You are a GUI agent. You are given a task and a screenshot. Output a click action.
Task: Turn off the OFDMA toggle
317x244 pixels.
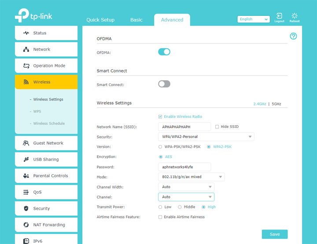(164, 52)
